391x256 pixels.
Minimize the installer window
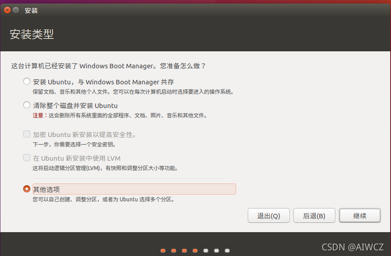point(16,10)
